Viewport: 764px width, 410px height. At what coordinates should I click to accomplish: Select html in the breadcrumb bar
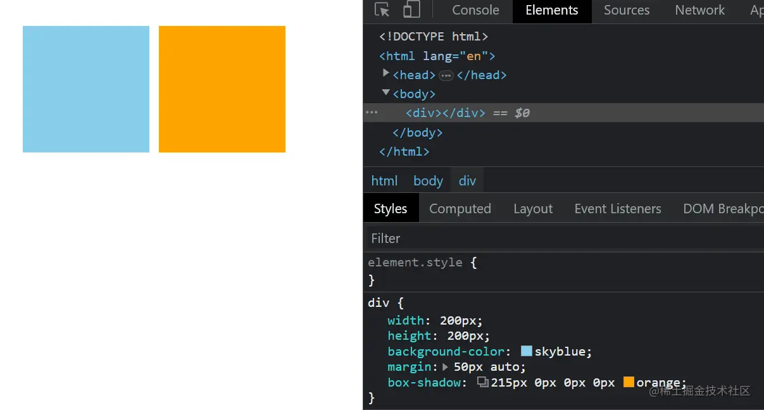384,180
